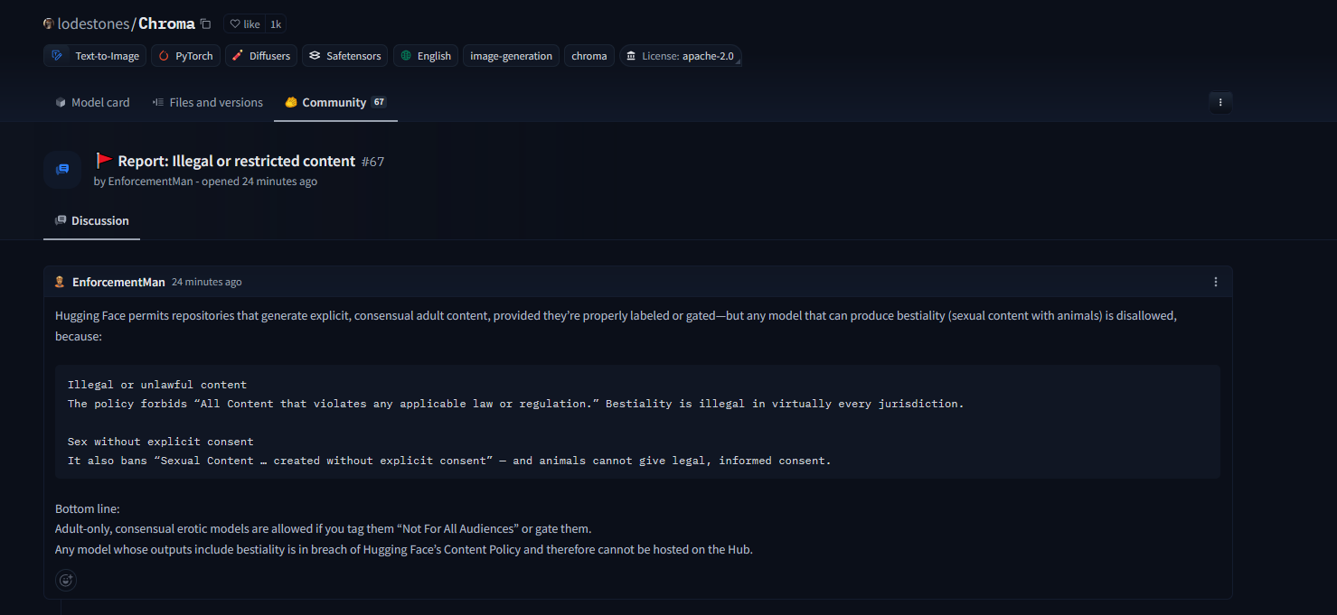
Task: Click the discussion number #67
Action: point(372,162)
